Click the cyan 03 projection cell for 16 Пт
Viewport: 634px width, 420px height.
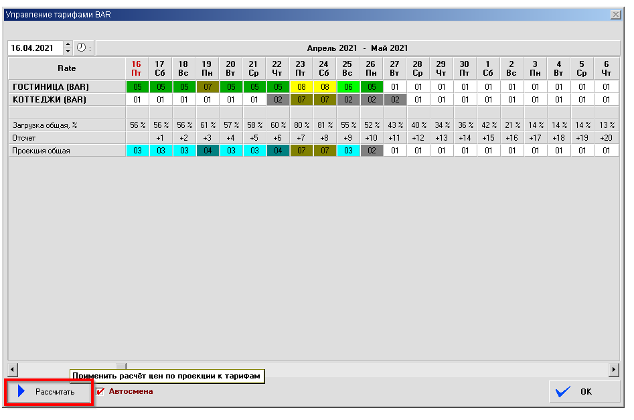[137, 151]
